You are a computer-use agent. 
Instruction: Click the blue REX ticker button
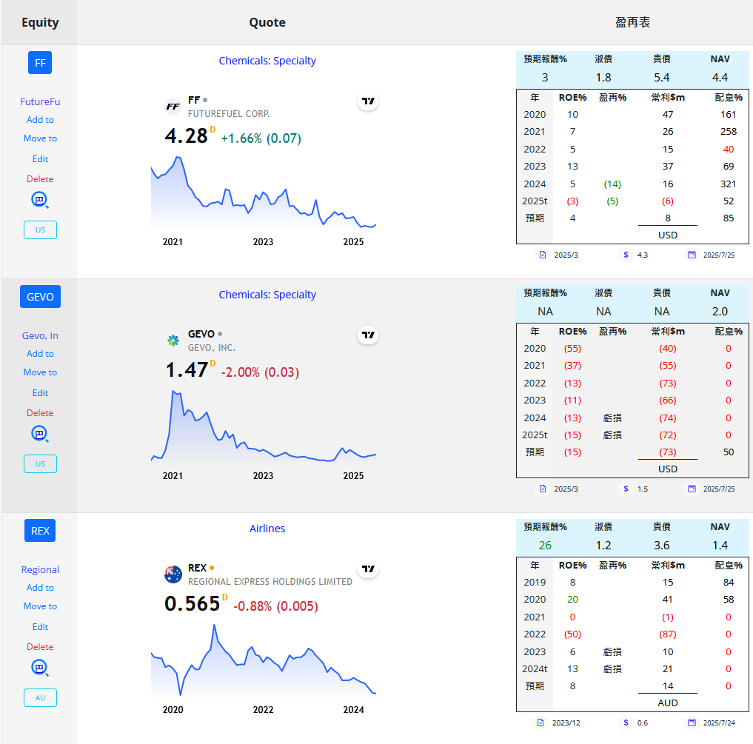40,531
